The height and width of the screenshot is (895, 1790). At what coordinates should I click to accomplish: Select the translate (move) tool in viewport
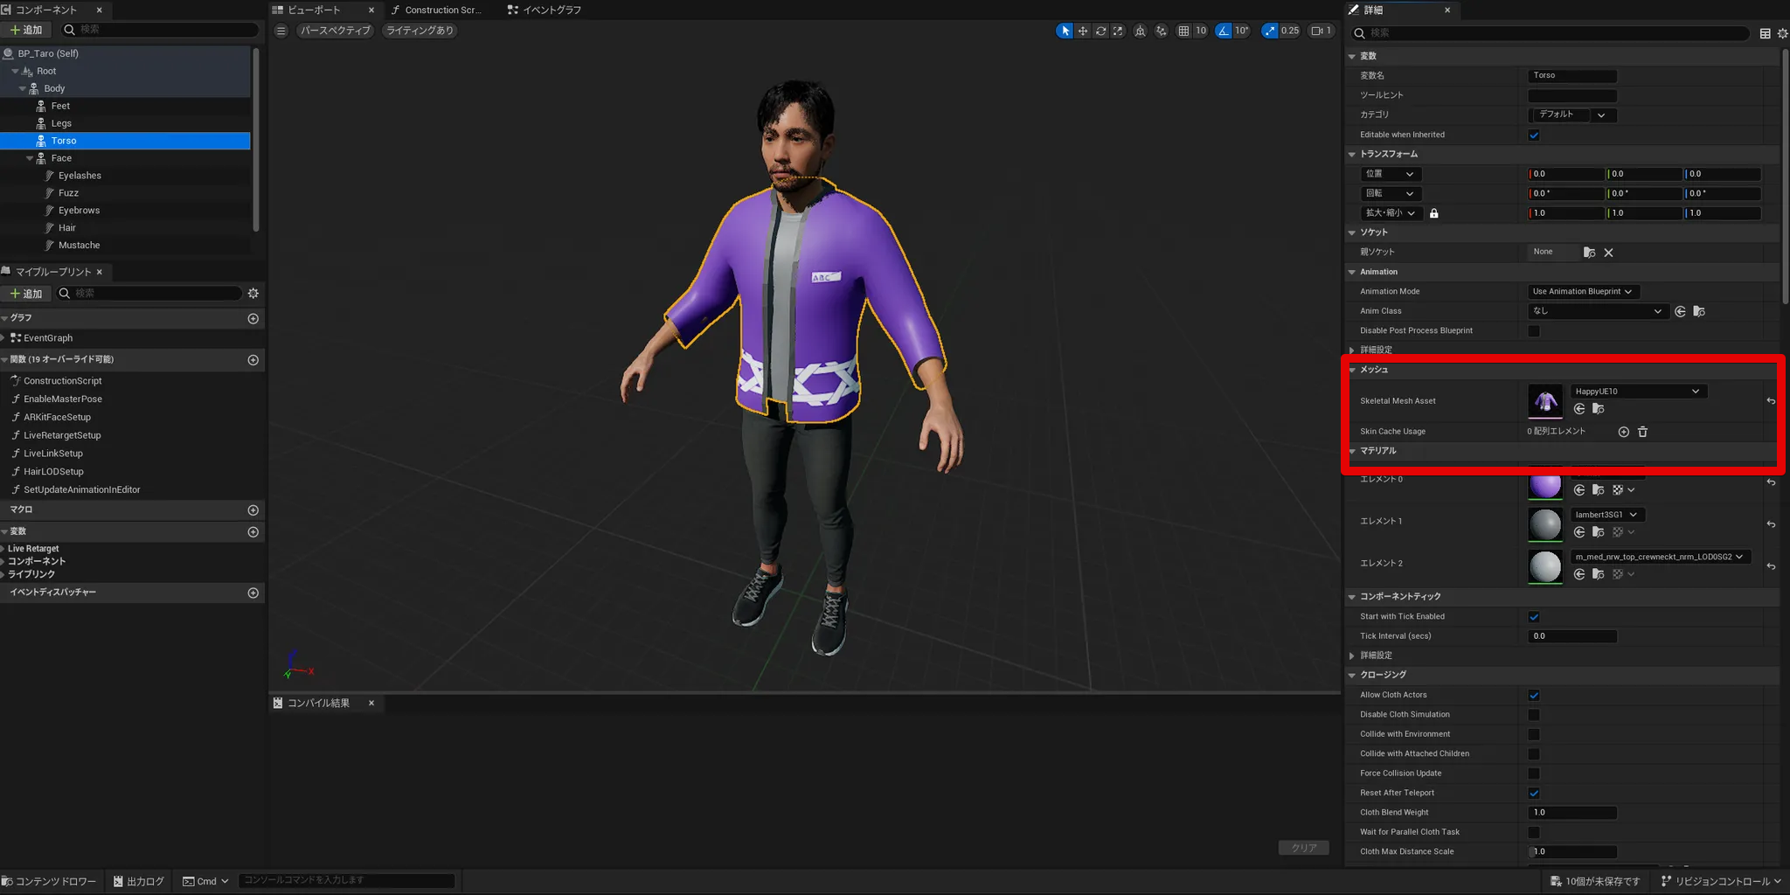[x=1083, y=31]
